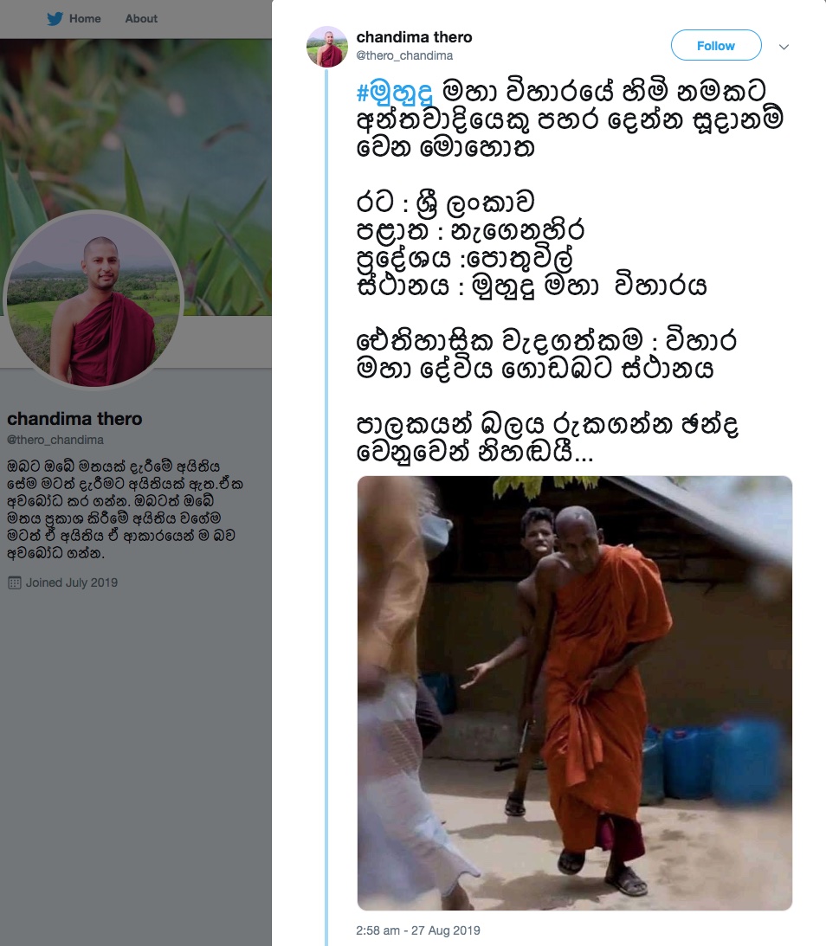Click the tweet's Sinhala body text
Image resolution: width=826 pixels, height=946 pixels.
571,272
